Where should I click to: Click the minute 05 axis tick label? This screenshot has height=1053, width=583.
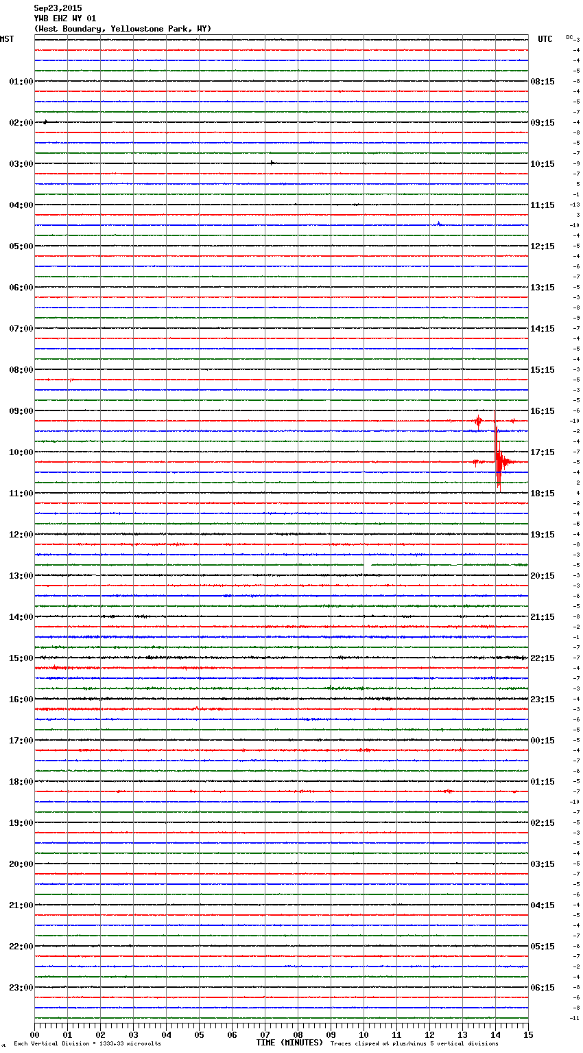pos(199,1034)
